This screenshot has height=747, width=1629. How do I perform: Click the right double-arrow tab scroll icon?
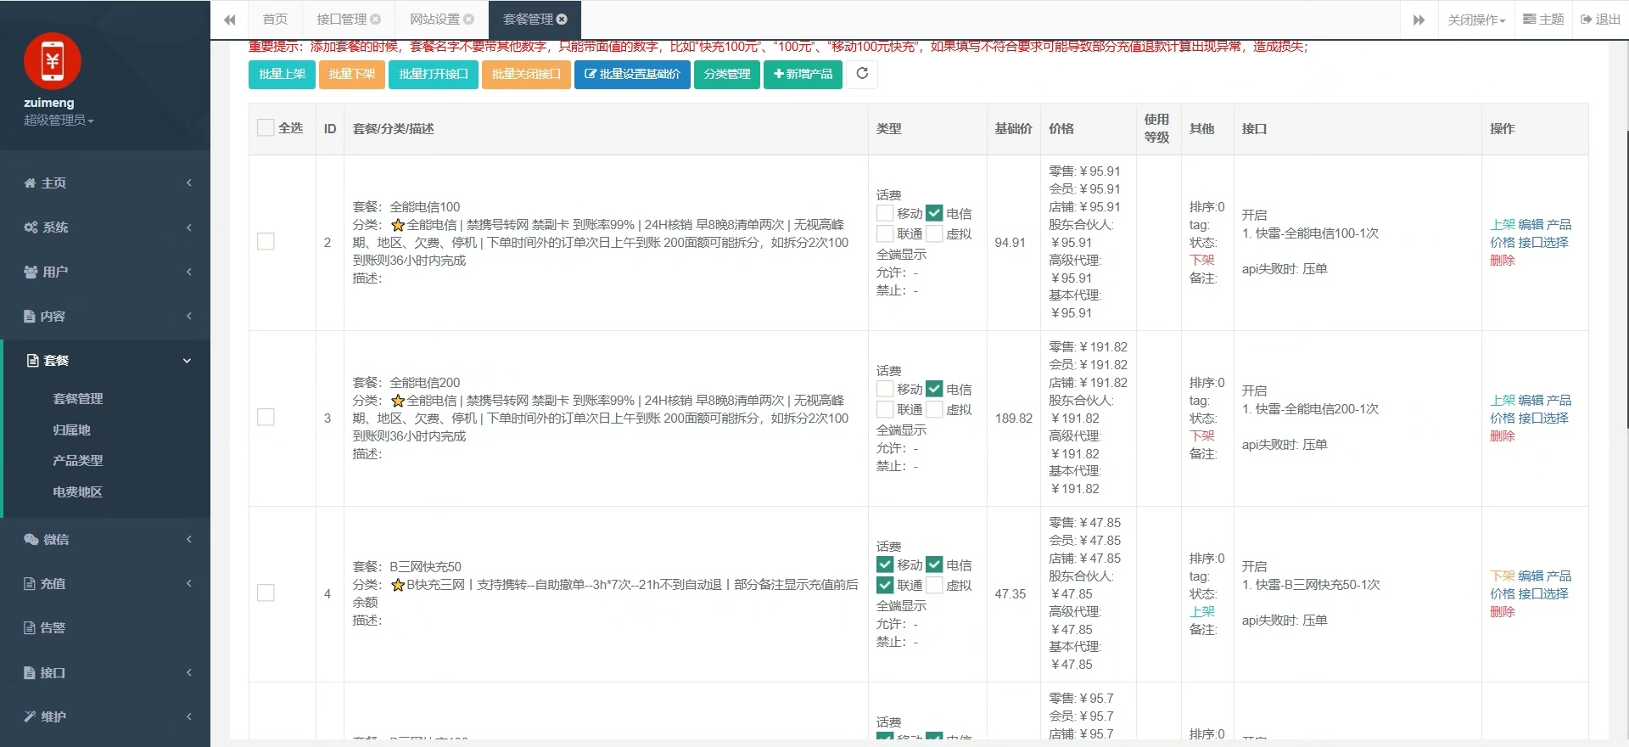pos(1419,20)
